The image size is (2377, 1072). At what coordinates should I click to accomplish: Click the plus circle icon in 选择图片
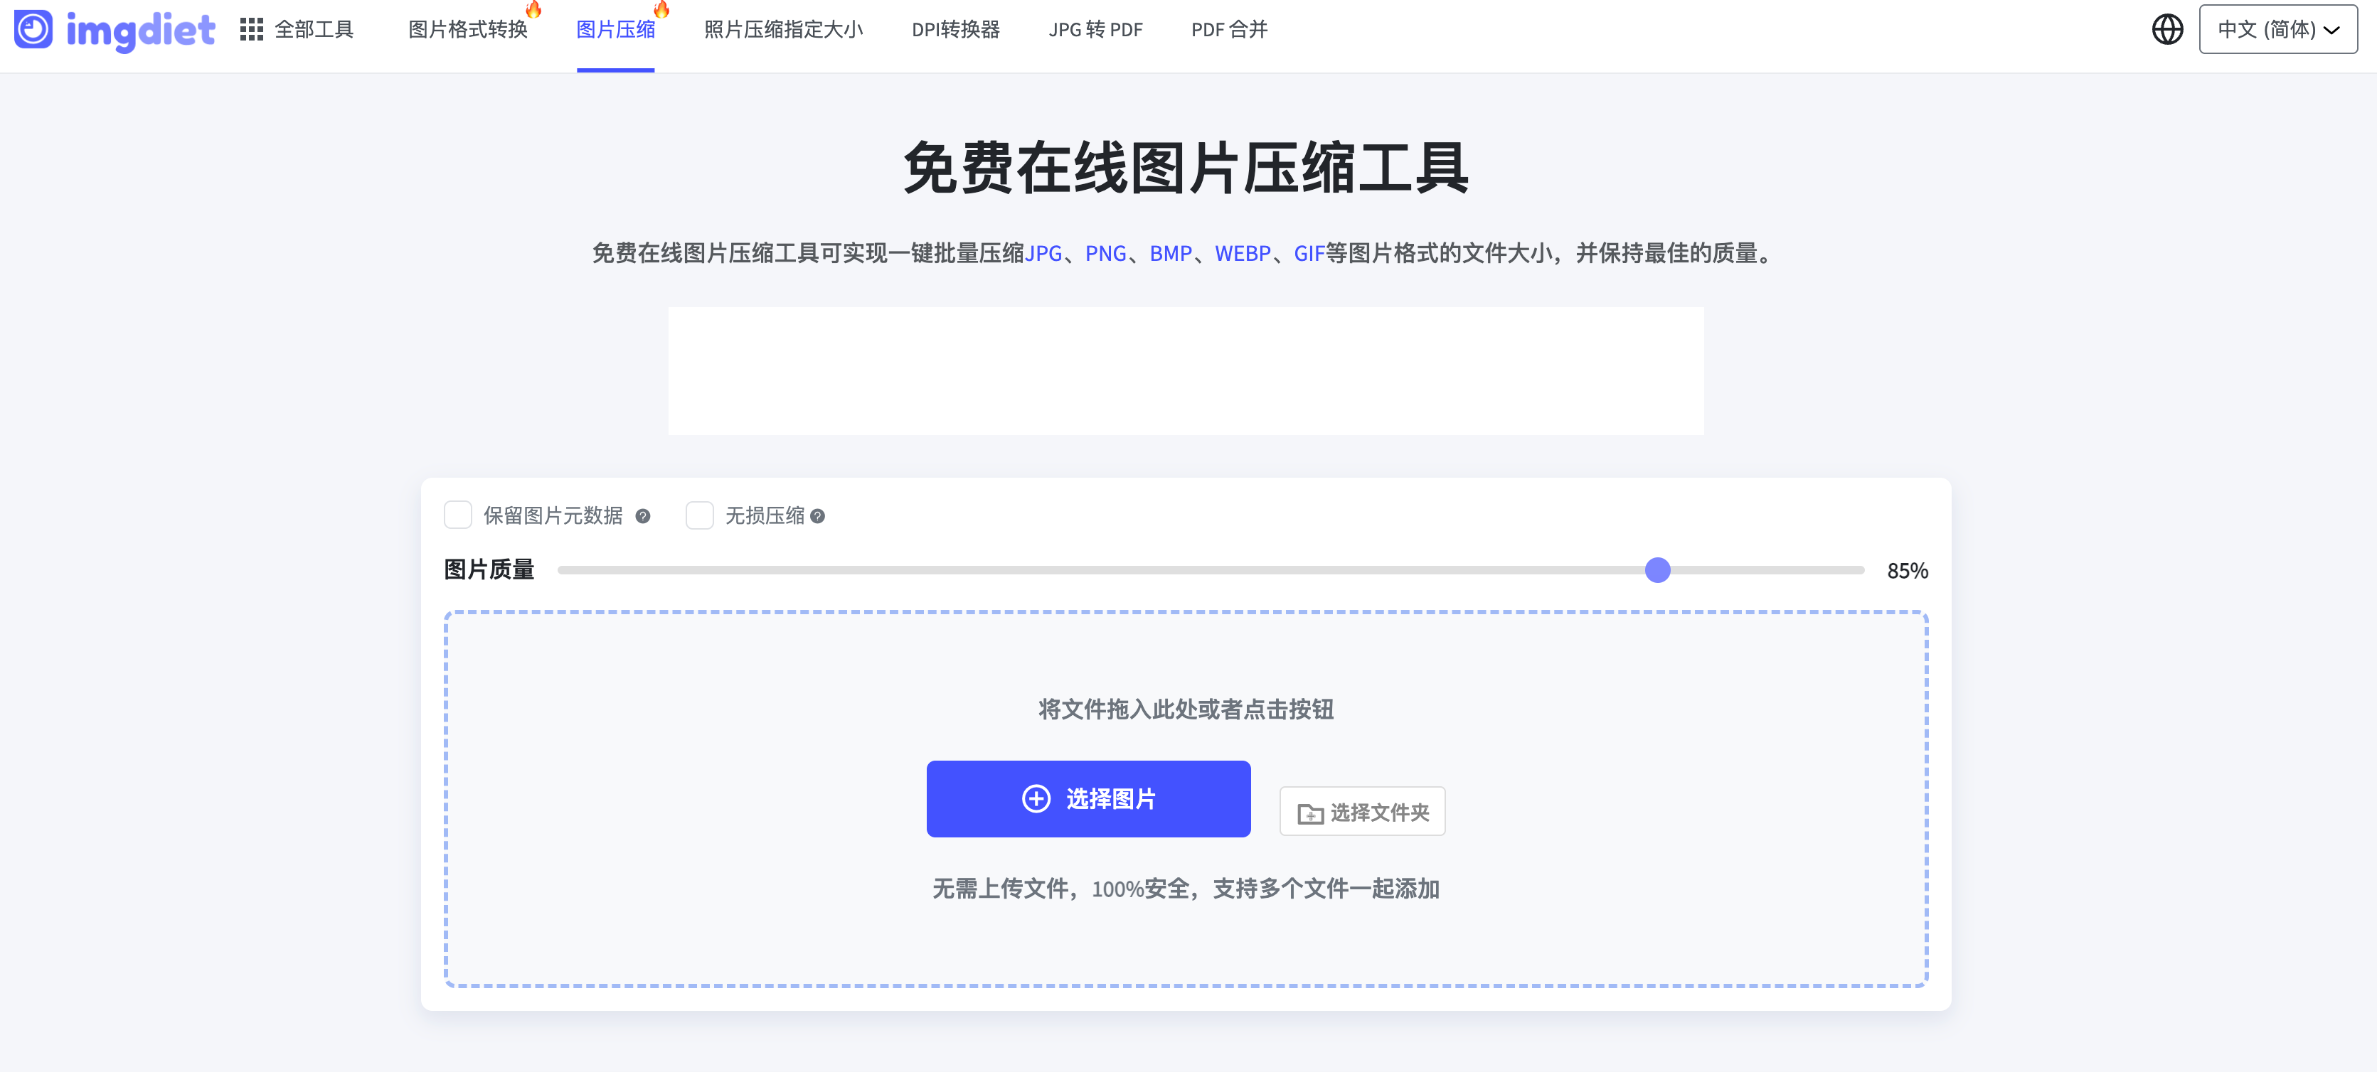tap(1036, 799)
